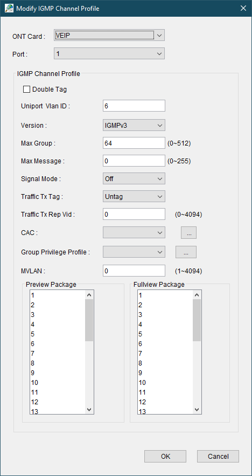This screenshot has height=476, width=252.
Task: Select item 5 in Preview Package list
Action: point(57,334)
